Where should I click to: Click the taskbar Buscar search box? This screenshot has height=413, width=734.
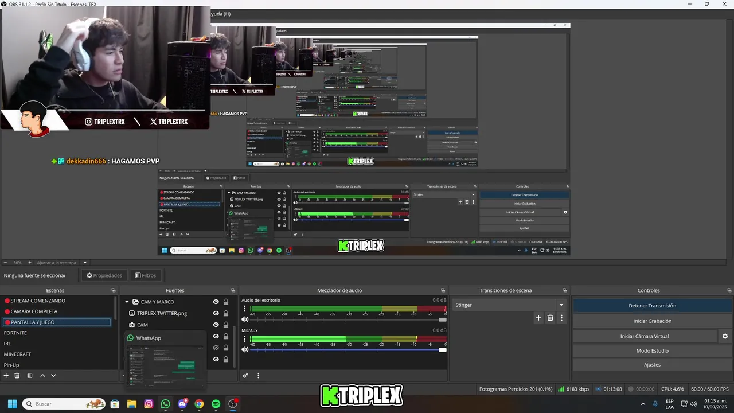(x=65, y=404)
